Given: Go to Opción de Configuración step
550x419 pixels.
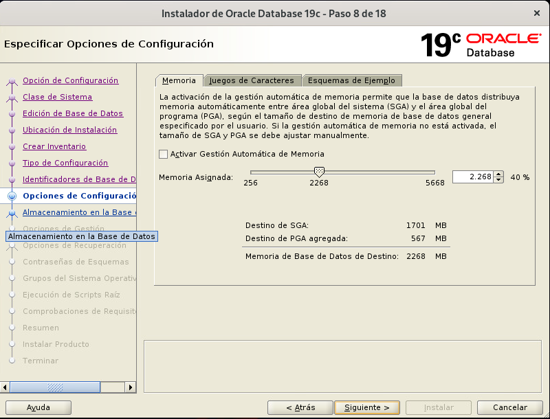Looking at the screenshot, I should [x=70, y=80].
